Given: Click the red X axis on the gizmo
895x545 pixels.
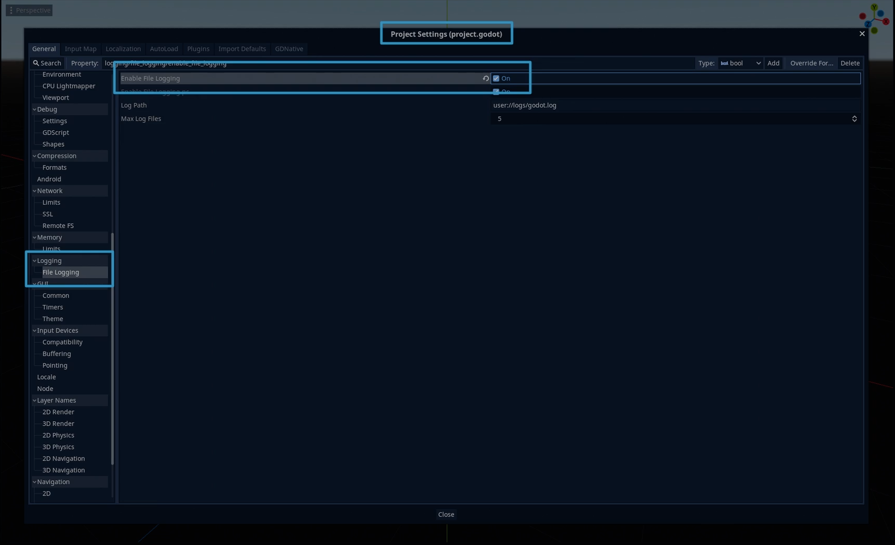Looking at the screenshot, I should [x=886, y=21].
